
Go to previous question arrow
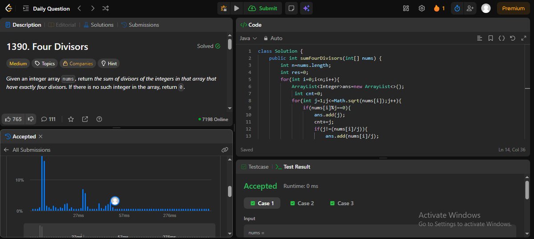(79, 8)
